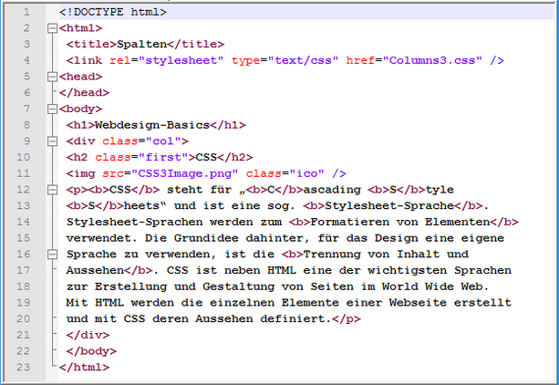Toggle the fold marker on line 16
This screenshot has width=559, height=385.
52,255
